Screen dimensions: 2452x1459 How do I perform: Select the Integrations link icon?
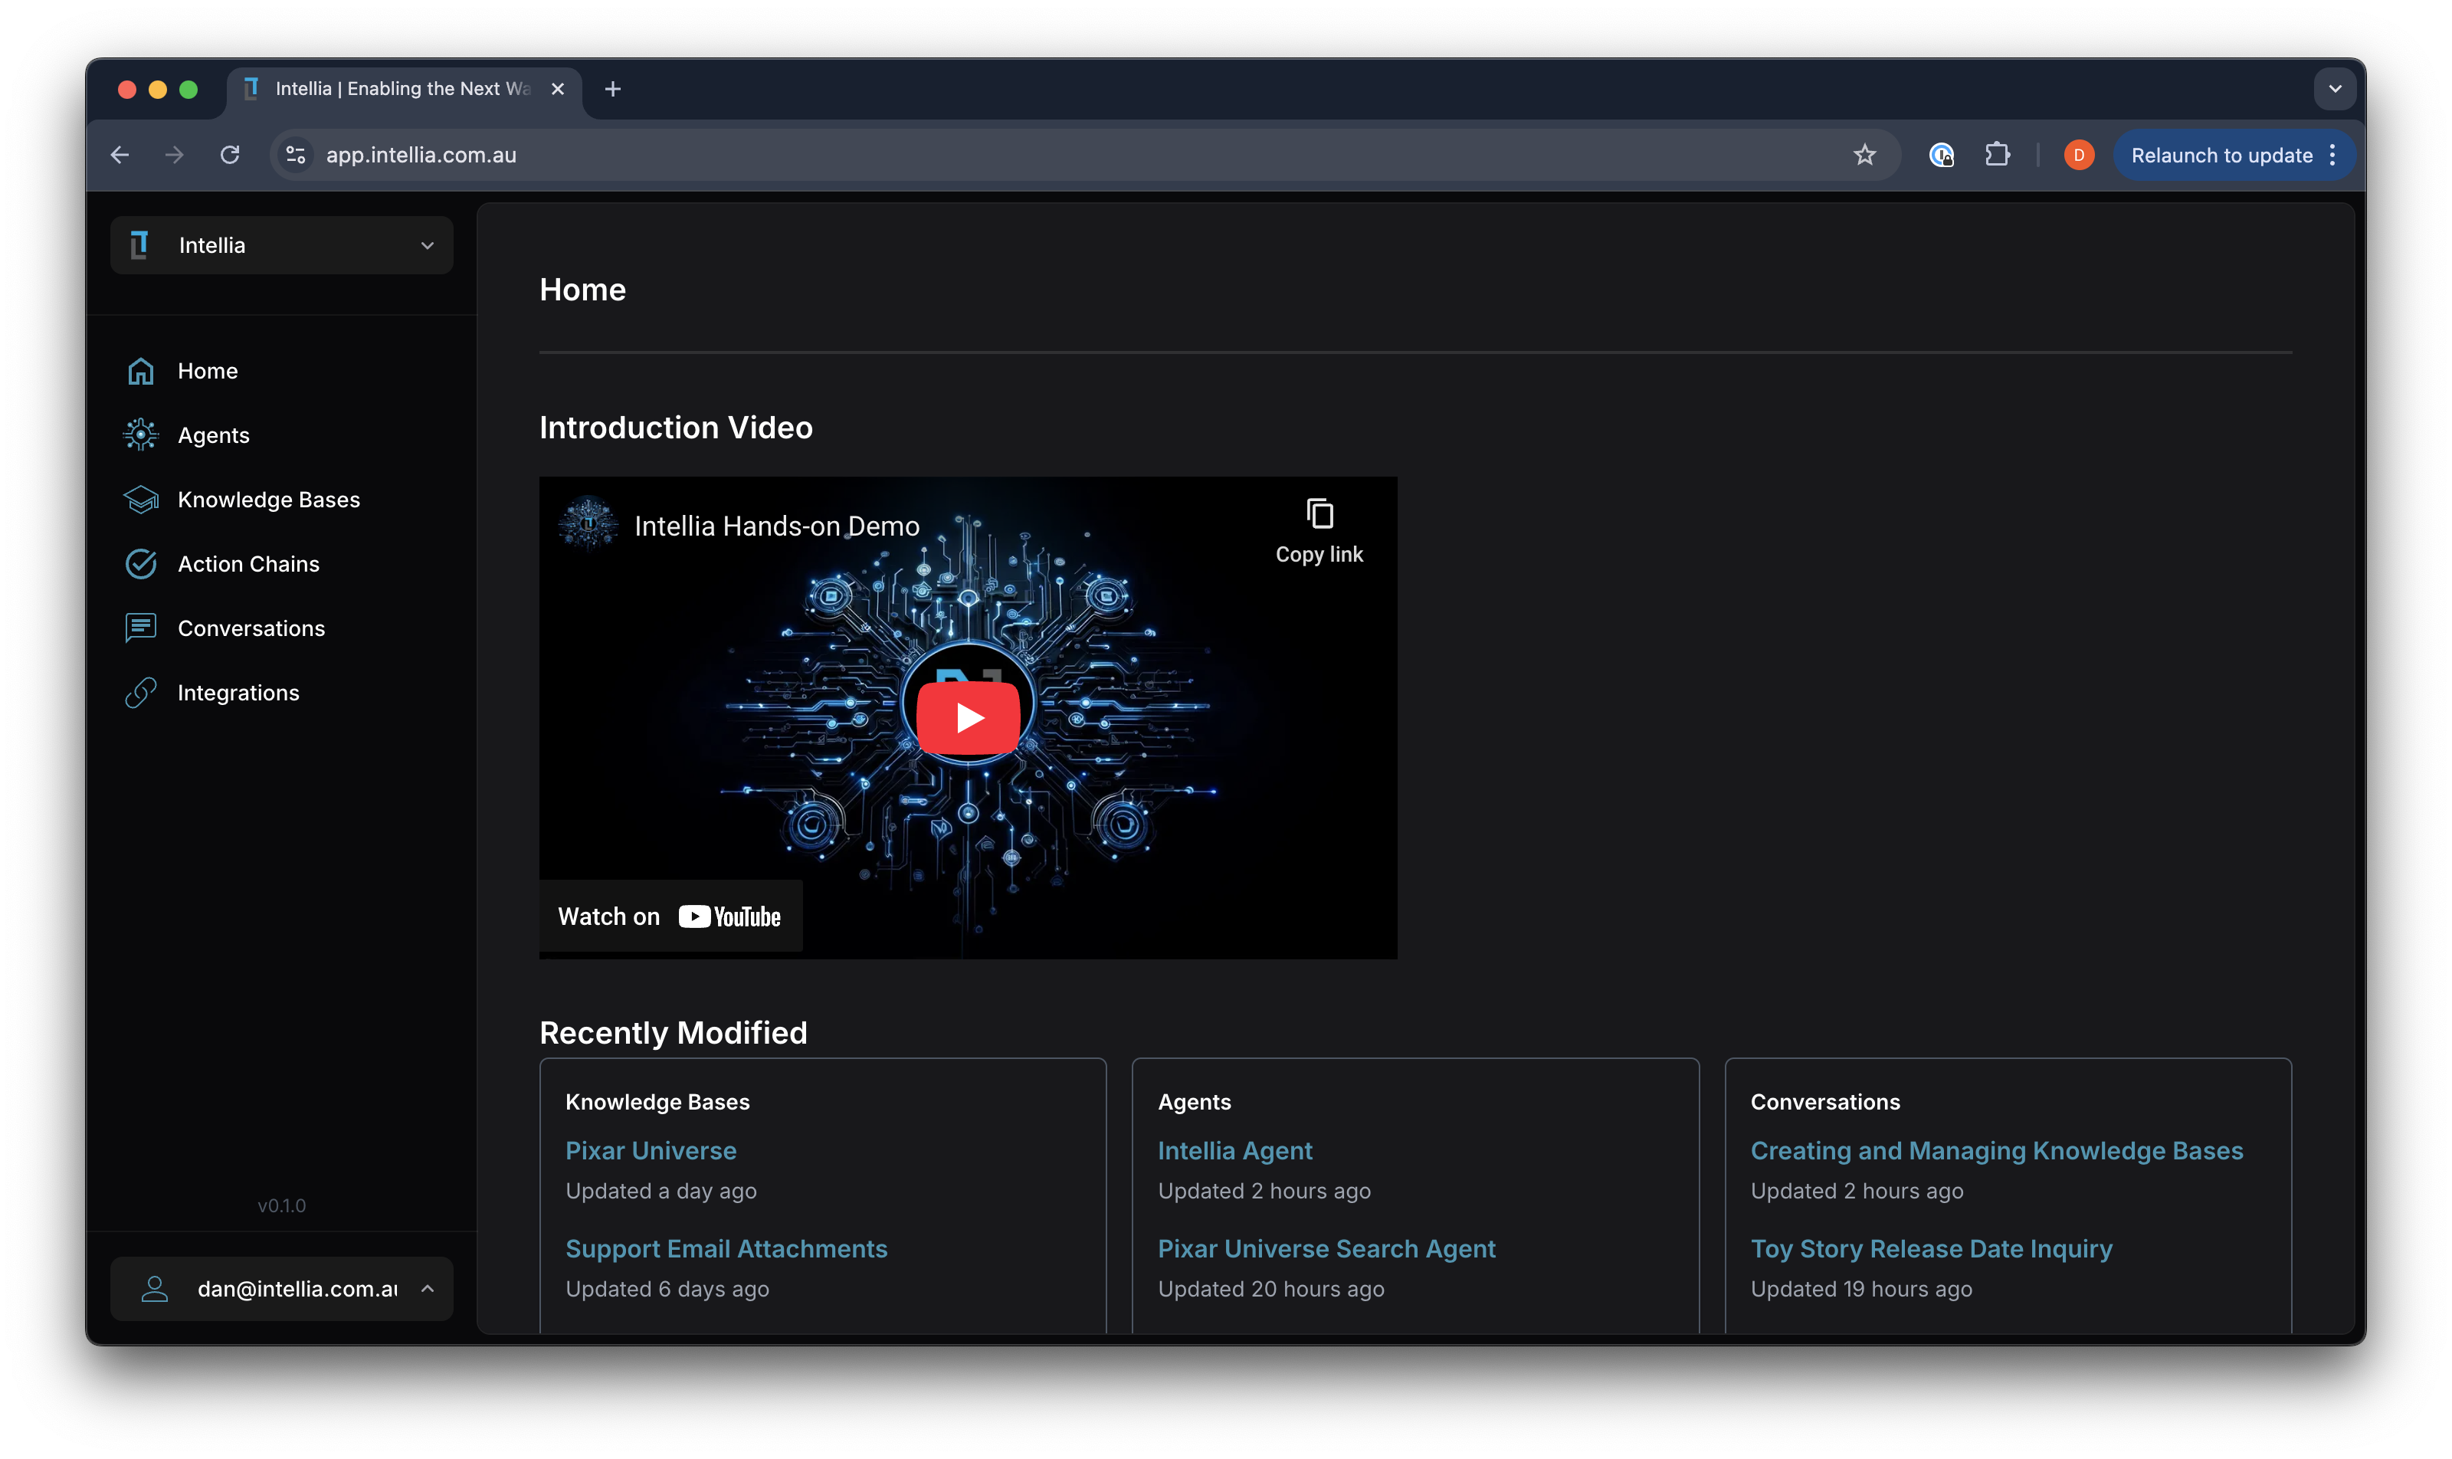(x=142, y=692)
